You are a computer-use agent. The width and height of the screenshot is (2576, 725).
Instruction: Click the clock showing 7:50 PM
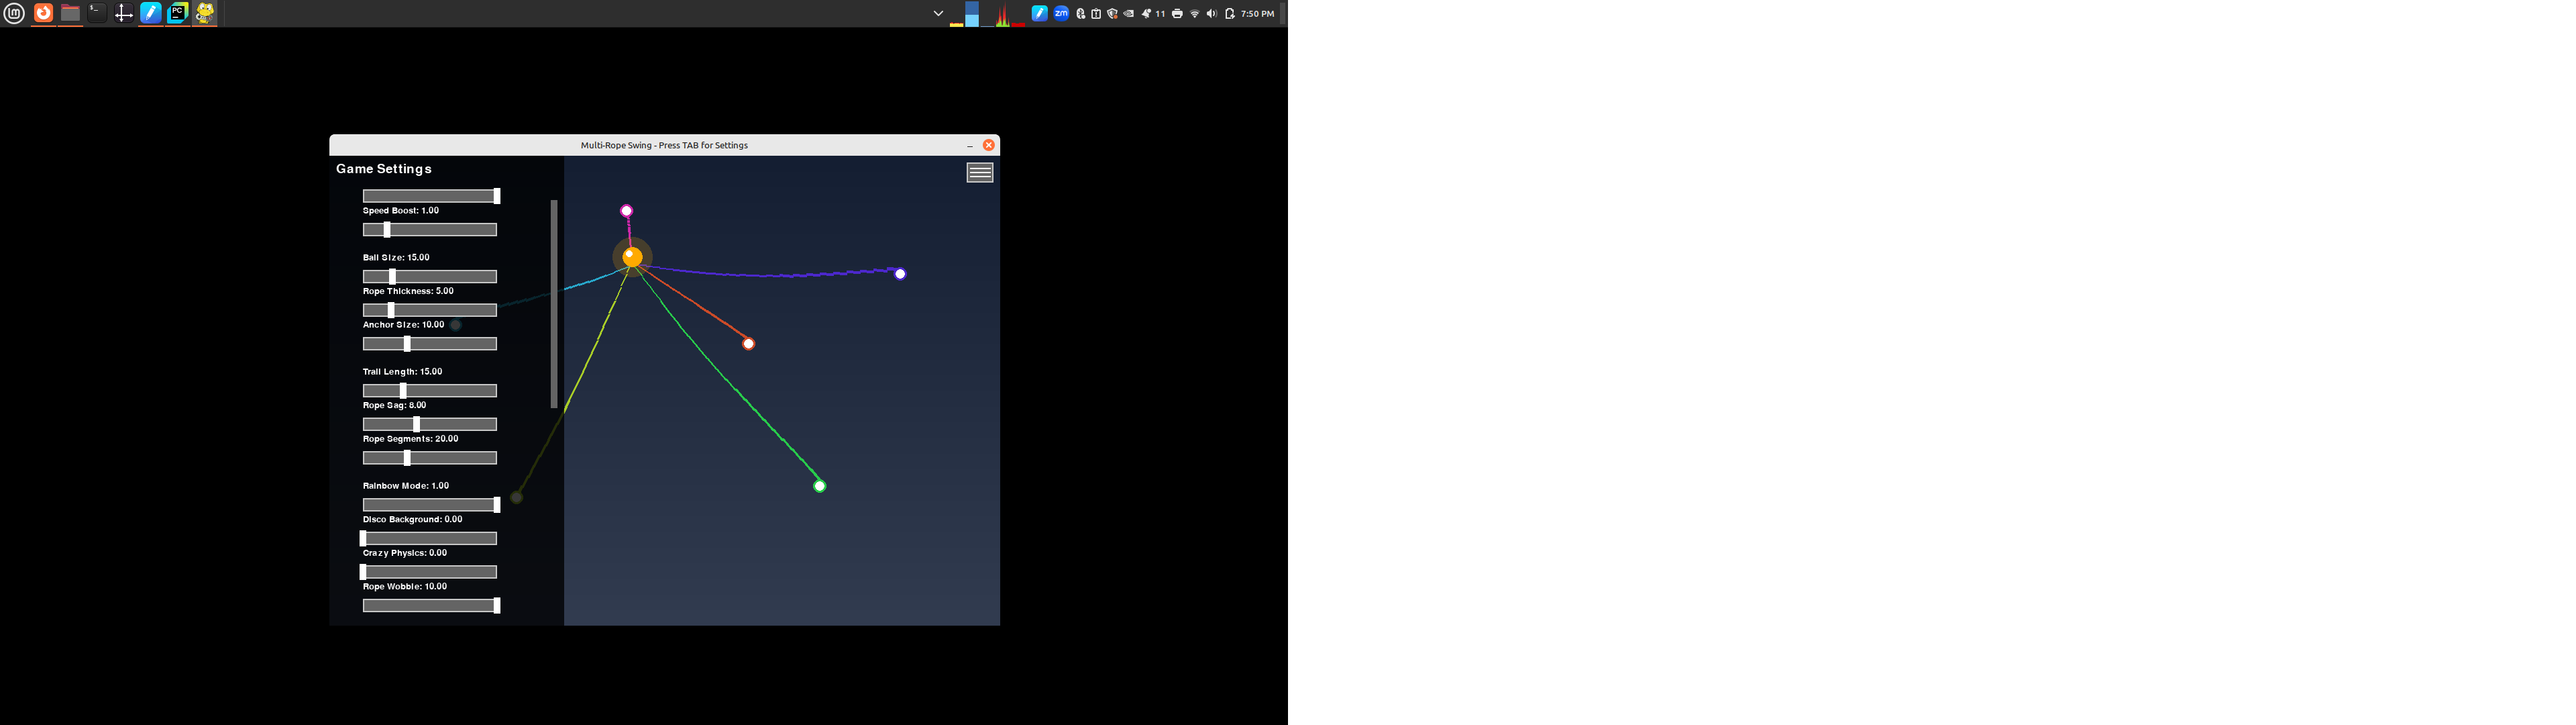pos(1257,14)
